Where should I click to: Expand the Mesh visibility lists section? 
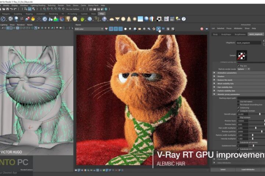239,84
